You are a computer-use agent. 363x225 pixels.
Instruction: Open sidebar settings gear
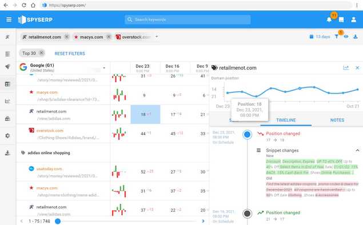coord(7,135)
